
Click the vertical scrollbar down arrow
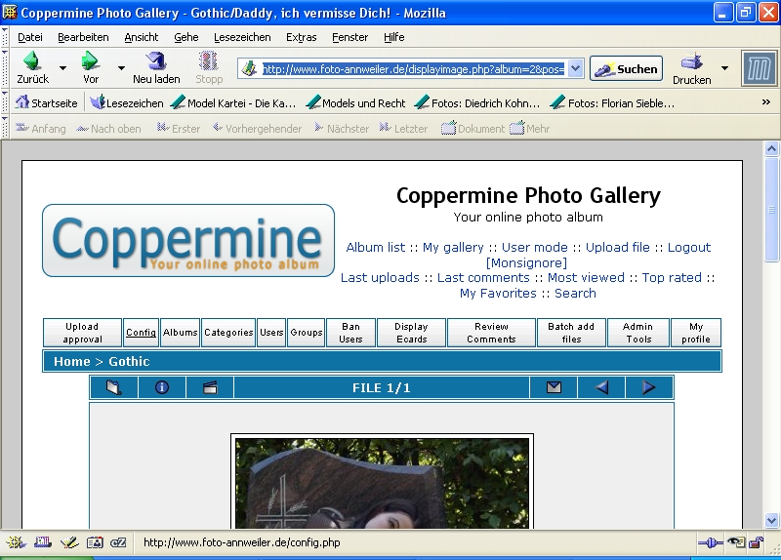[x=771, y=521]
